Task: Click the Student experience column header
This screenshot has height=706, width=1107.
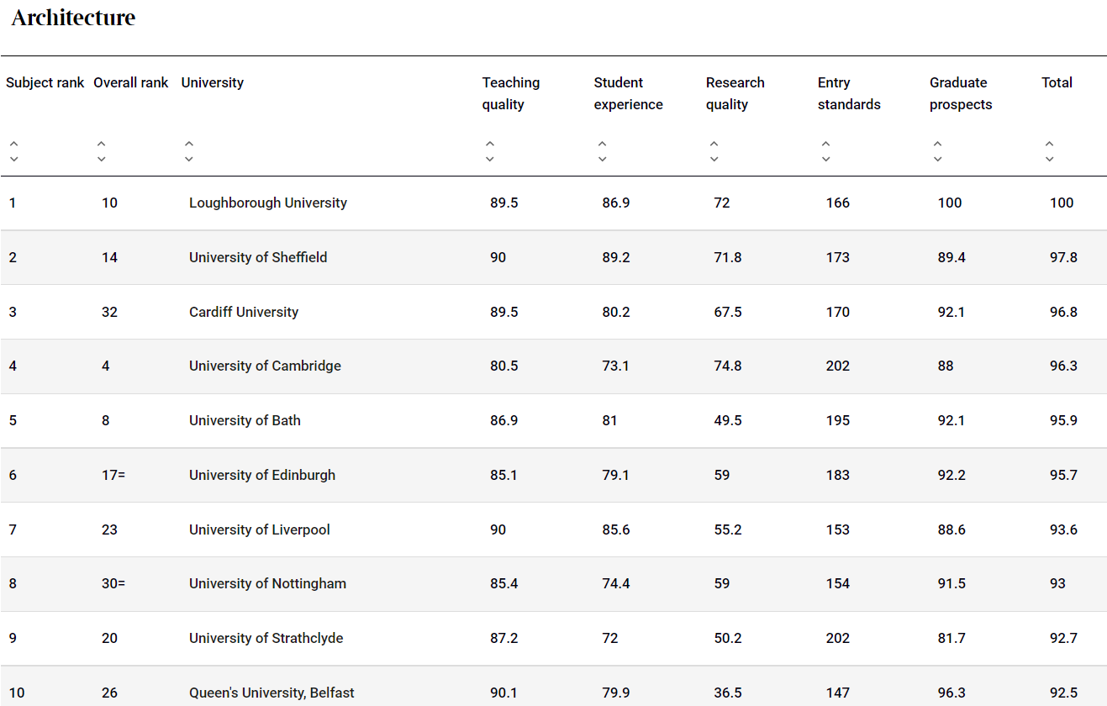Action: point(629,93)
